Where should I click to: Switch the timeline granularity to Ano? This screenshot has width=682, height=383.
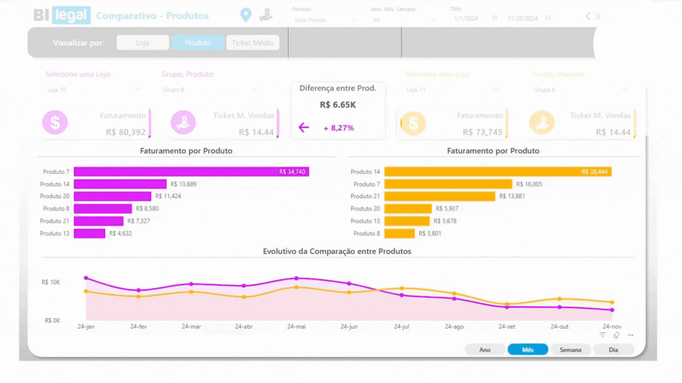pos(485,350)
